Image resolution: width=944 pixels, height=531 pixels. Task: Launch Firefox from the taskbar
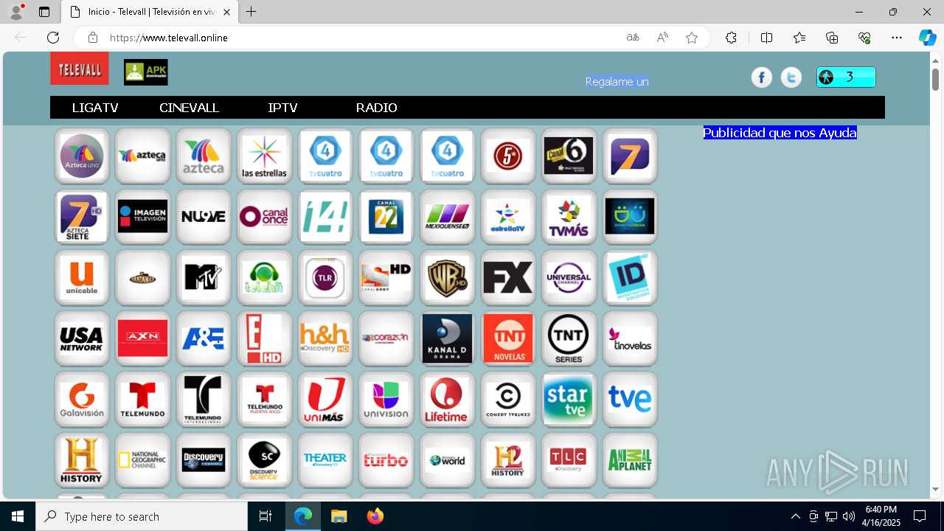(x=375, y=516)
